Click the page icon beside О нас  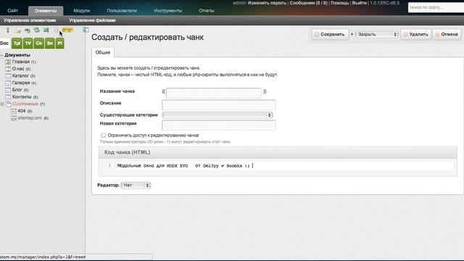click(8, 69)
